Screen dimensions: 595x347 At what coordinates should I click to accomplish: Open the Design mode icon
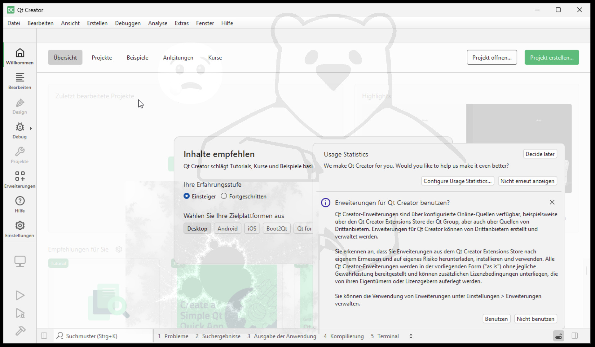point(20,106)
